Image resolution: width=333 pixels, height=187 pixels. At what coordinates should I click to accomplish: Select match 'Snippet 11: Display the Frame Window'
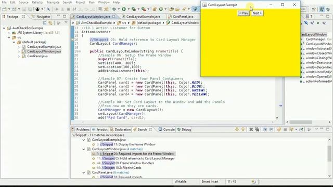pyautogui.click(x=127, y=144)
